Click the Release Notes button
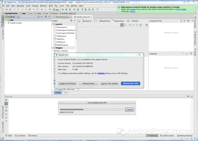The height and width of the screenshot is (141, 198). coord(88,83)
